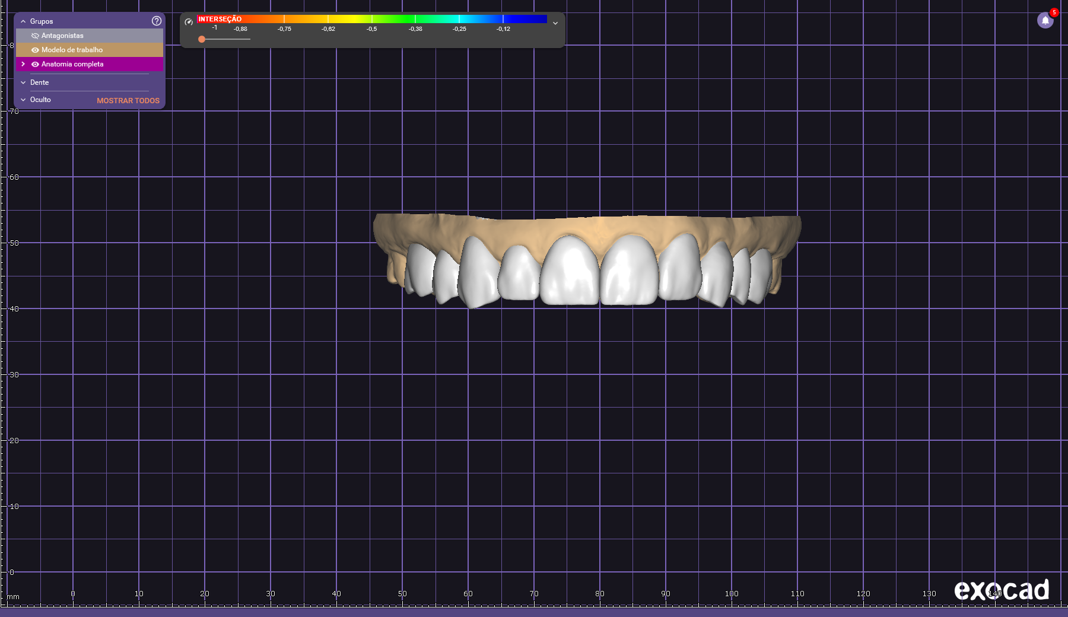Viewport: 1068px width, 617px height.
Task: Expand the Anatomia completa group arrow
Action: 23,64
